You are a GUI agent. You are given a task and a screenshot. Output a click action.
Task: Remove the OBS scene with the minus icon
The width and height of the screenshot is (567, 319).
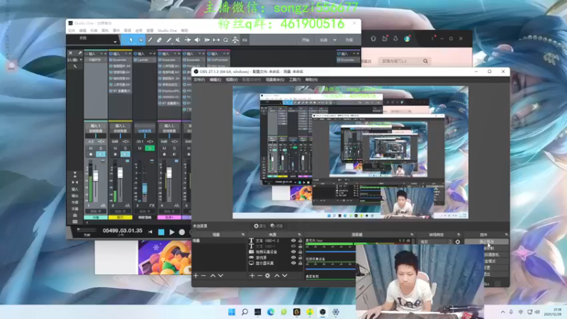point(203,276)
